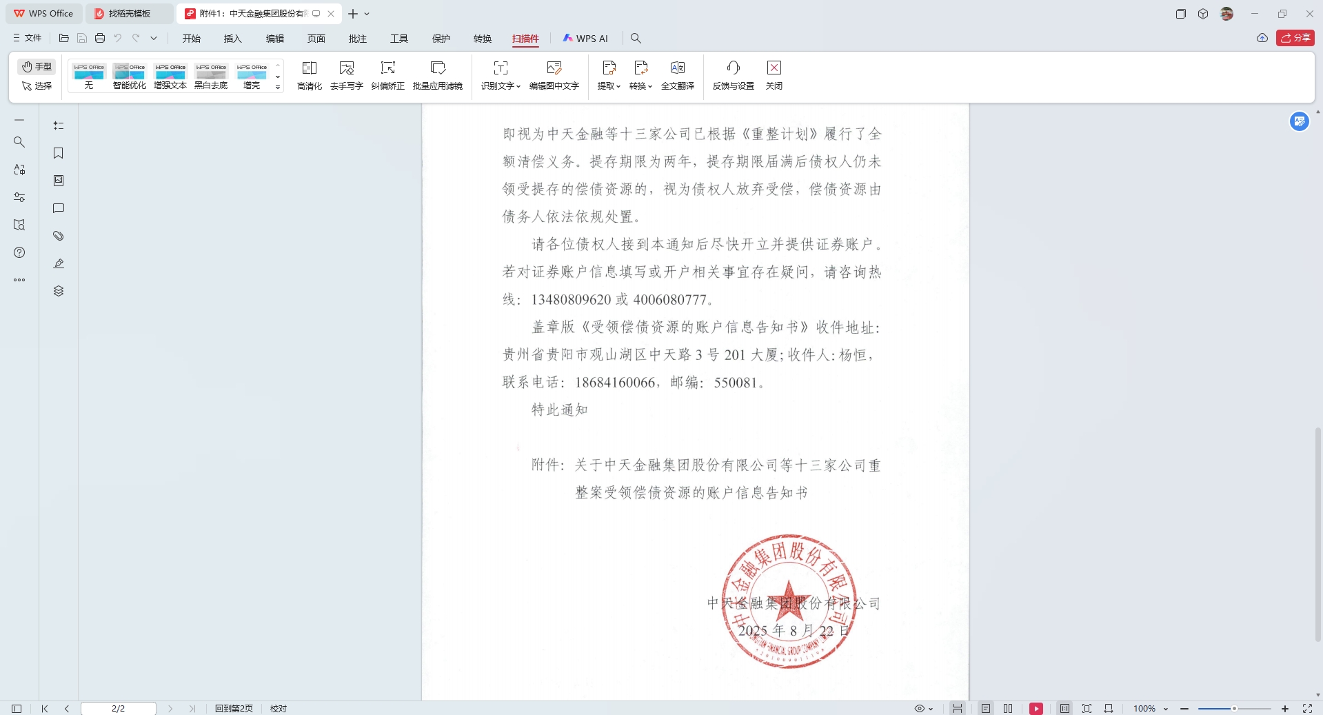1323x715 pixels.
Task: Open a new tab with plus button
Action: (x=353, y=13)
